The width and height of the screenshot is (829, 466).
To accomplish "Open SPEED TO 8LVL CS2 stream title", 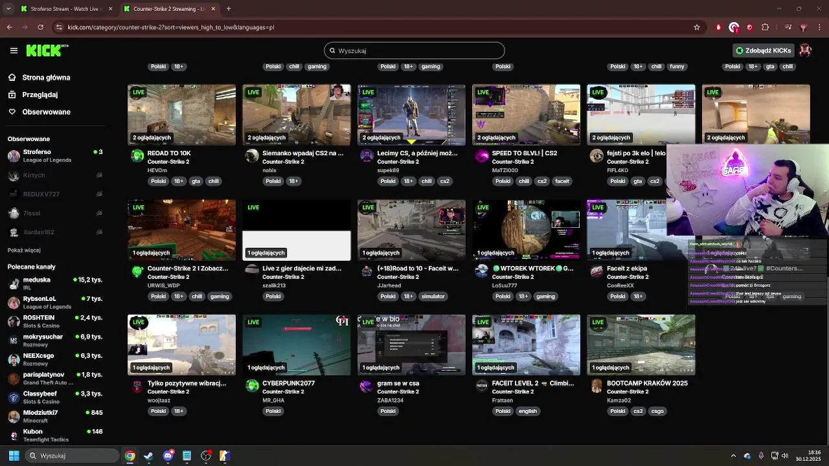I will [524, 153].
